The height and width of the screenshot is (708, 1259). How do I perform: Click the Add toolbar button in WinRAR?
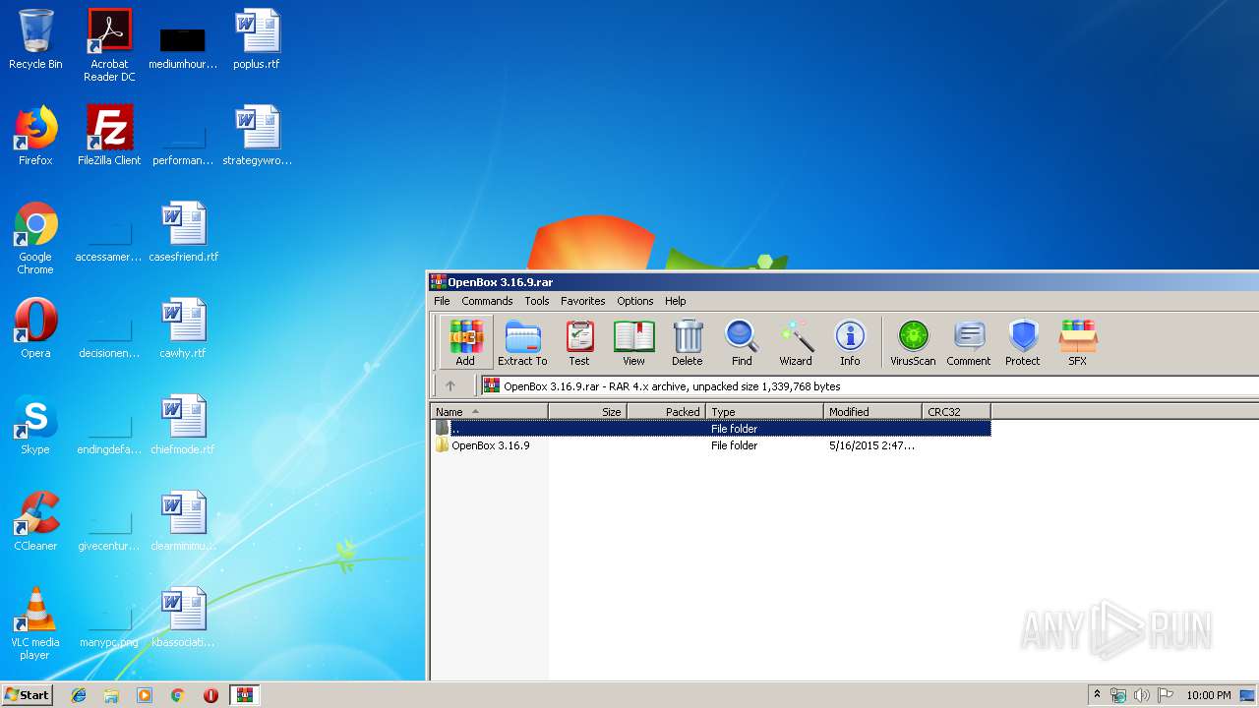[466, 342]
